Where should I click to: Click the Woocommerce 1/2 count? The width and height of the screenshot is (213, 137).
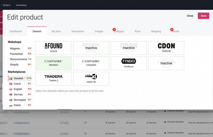pyautogui.click(x=30, y=59)
